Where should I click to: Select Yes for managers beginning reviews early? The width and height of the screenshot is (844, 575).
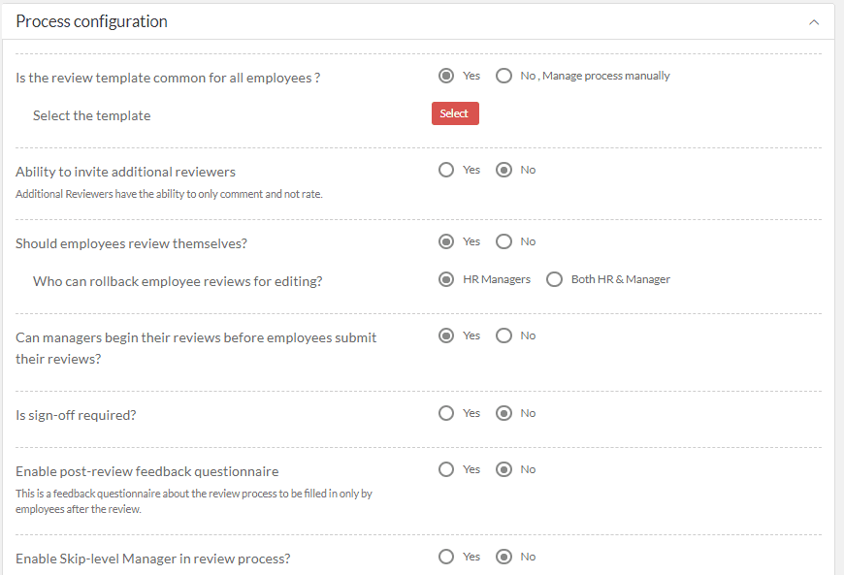coord(446,335)
